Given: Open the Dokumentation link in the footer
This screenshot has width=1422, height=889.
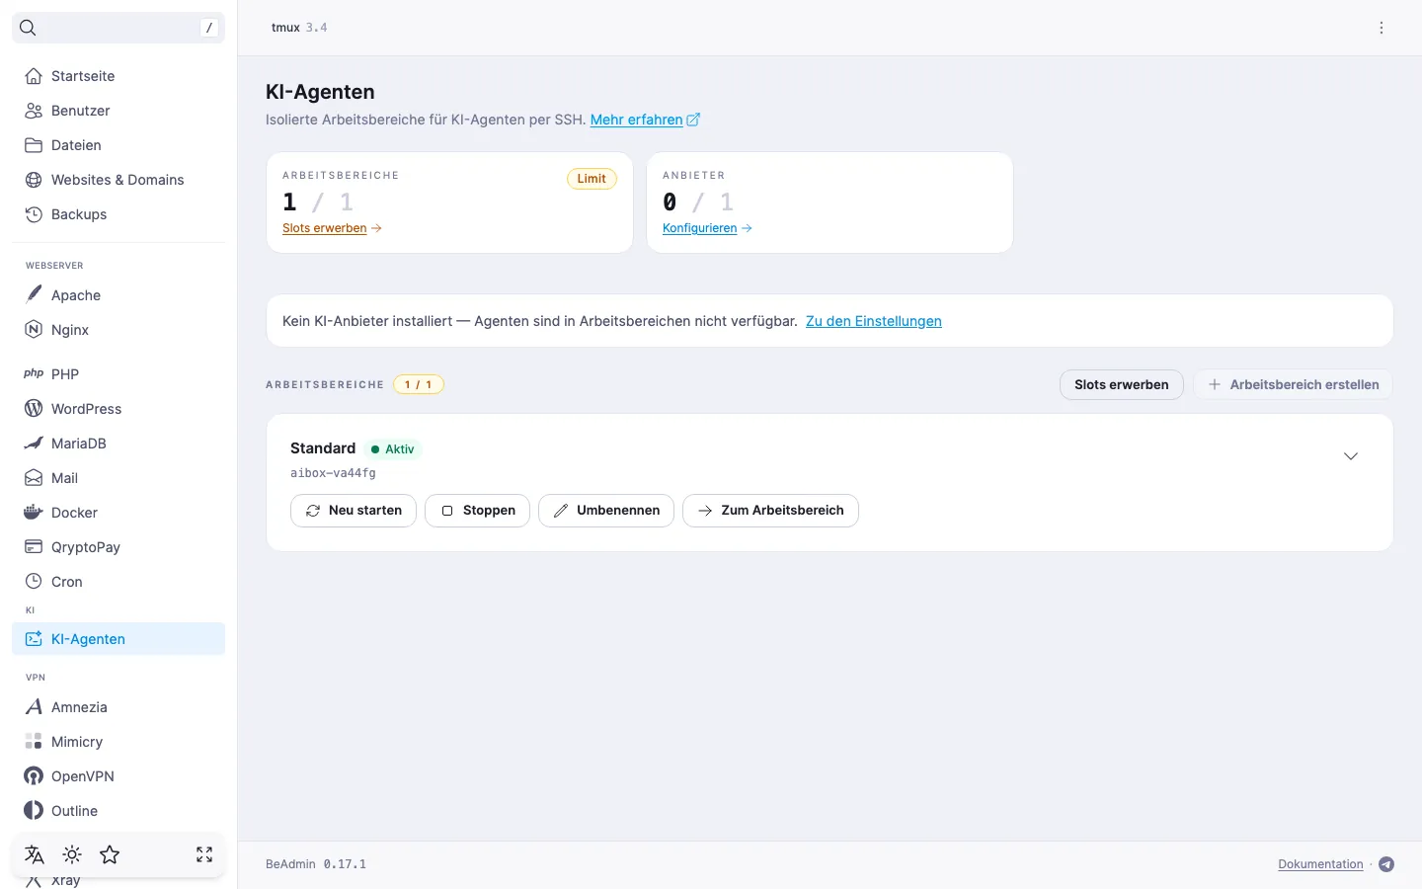Looking at the screenshot, I should click(x=1320, y=864).
